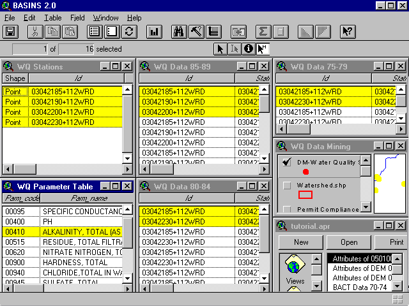Select the pointer-with-M custom tool
The image size is (409, 306).
click(263, 49)
